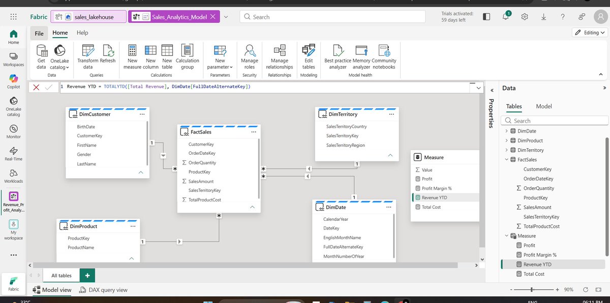The height and width of the screenshot is (303, 610).
Task: Open the notifications bell
Action: (x=506, y=17)
